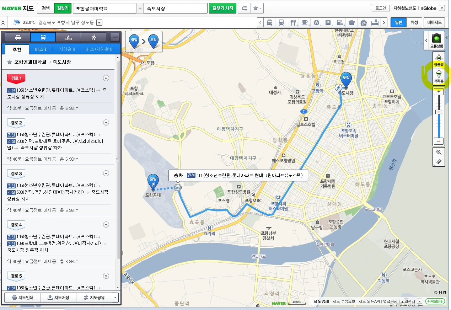Select the 버스+지하철 0 routes tab

point(99,49)
